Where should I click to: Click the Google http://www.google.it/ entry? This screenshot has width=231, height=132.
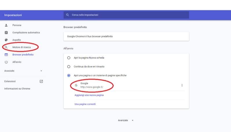pyautogui.click(x=92, y=85)
